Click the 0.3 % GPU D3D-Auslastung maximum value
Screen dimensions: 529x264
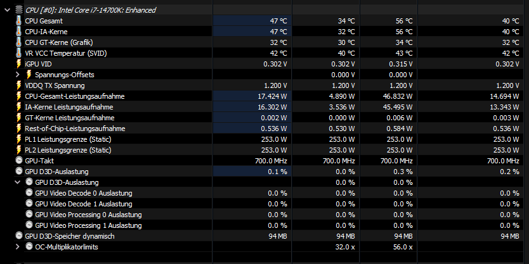point(403,172)
